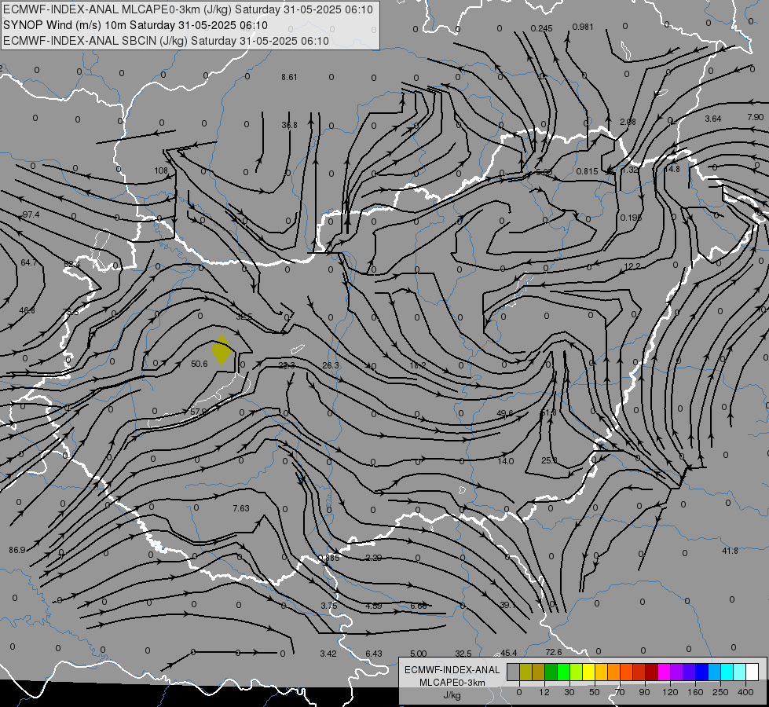Click the map value 7.63
This screenshot has width=769, height=707.
pos(241,508)
